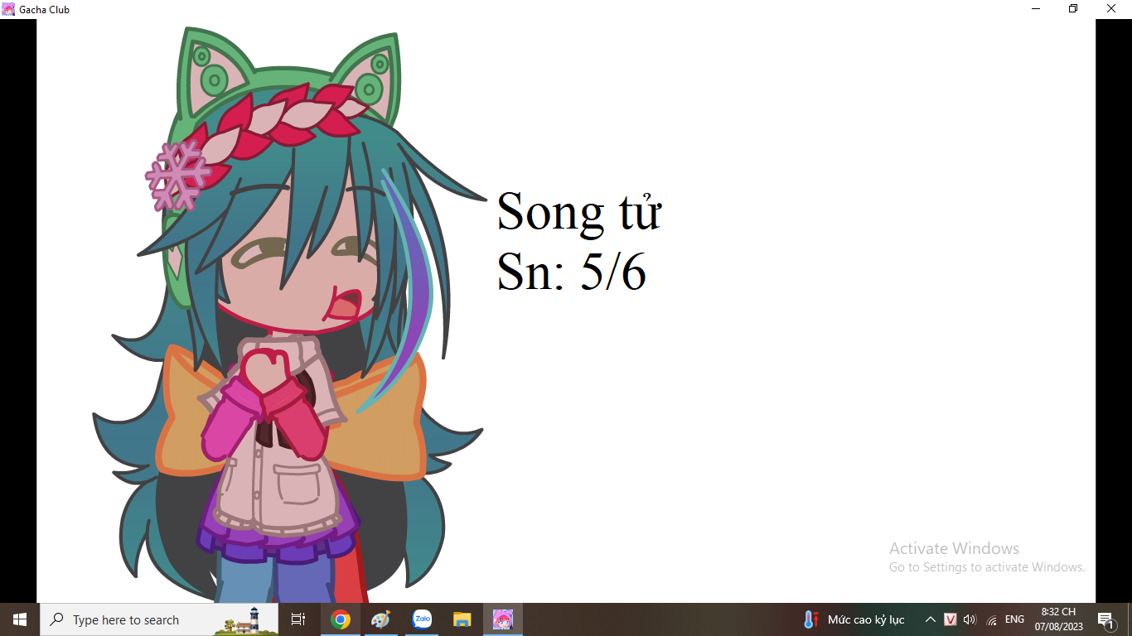
Task: Open the Wi-Fi network panel
Action: click(x=992, y=619)
